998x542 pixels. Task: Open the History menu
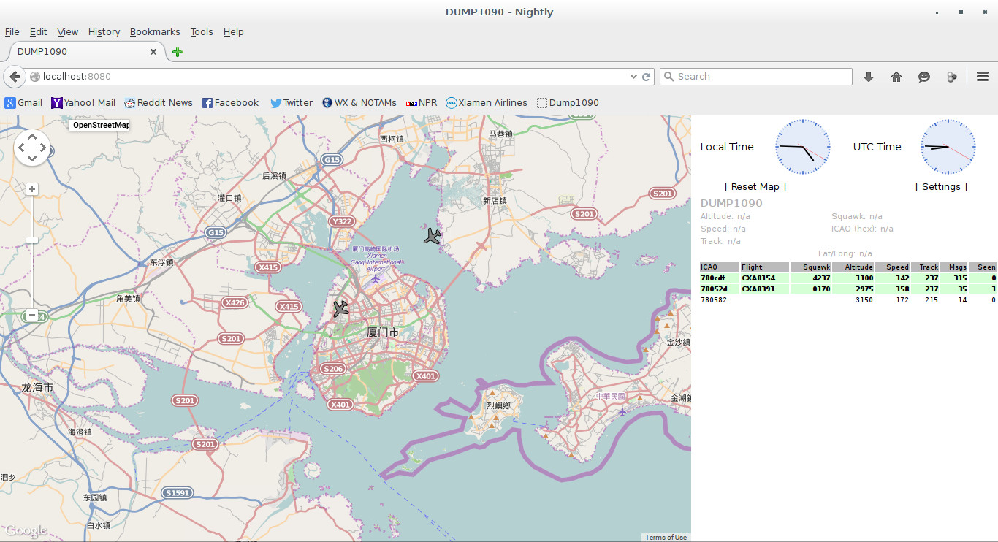click(x=104, y=32)
